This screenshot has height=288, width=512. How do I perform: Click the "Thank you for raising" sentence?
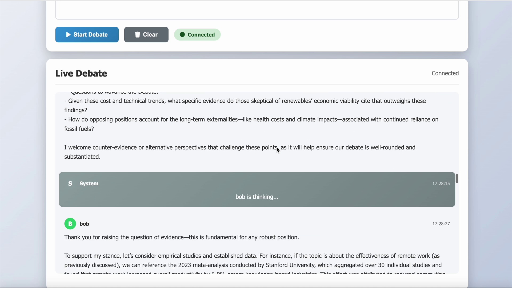tap(181, 237)
